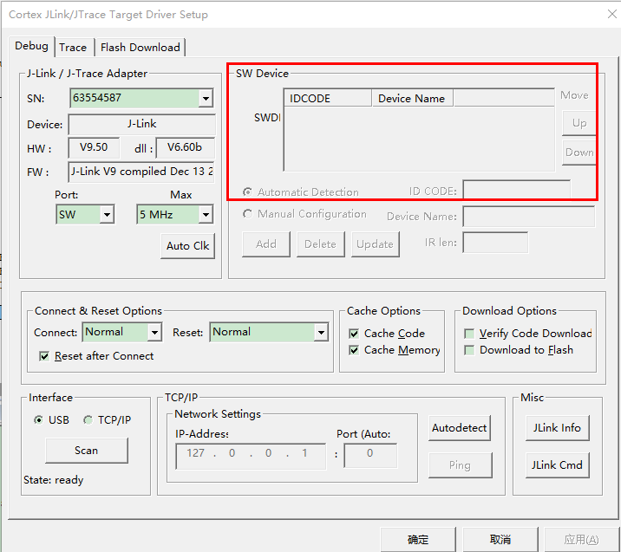The width and height of the screenshot is (621, 552).
Task: Toggle Reset after Connect checkbox
Action: point(45,356)
